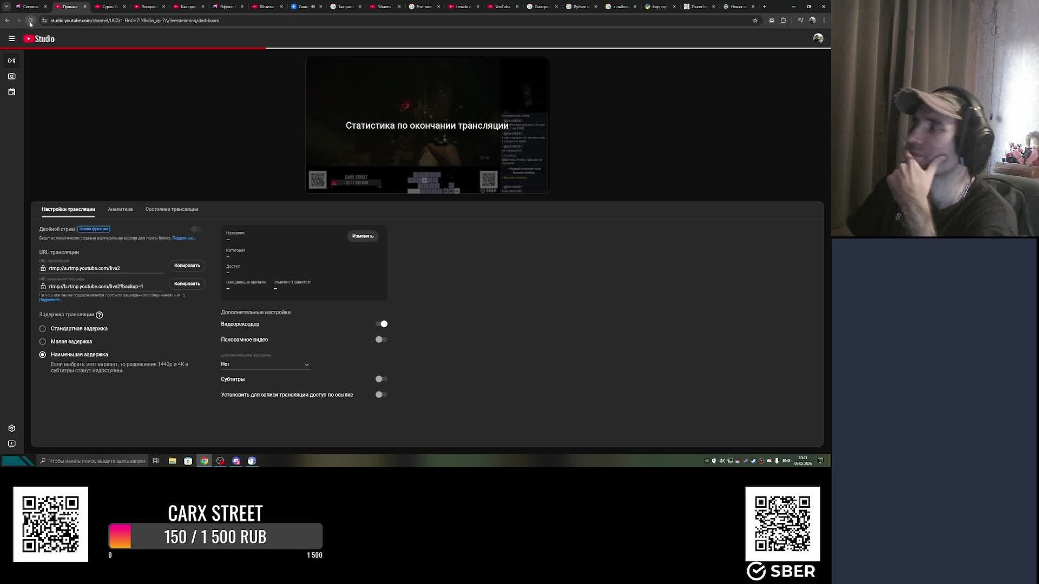Click the stream preview thumbnail
Screen dimensions: 1039x584
click(427, 125)
